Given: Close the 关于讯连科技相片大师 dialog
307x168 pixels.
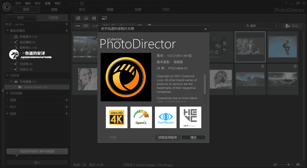Looking at the screenshot, I should (205, 29).
